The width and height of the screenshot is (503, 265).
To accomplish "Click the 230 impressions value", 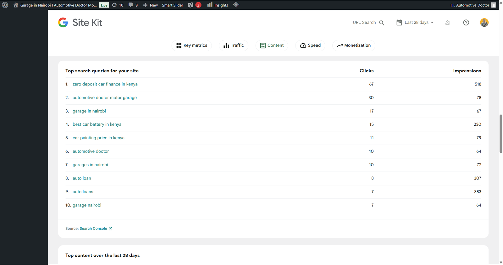I will (477, 124).
